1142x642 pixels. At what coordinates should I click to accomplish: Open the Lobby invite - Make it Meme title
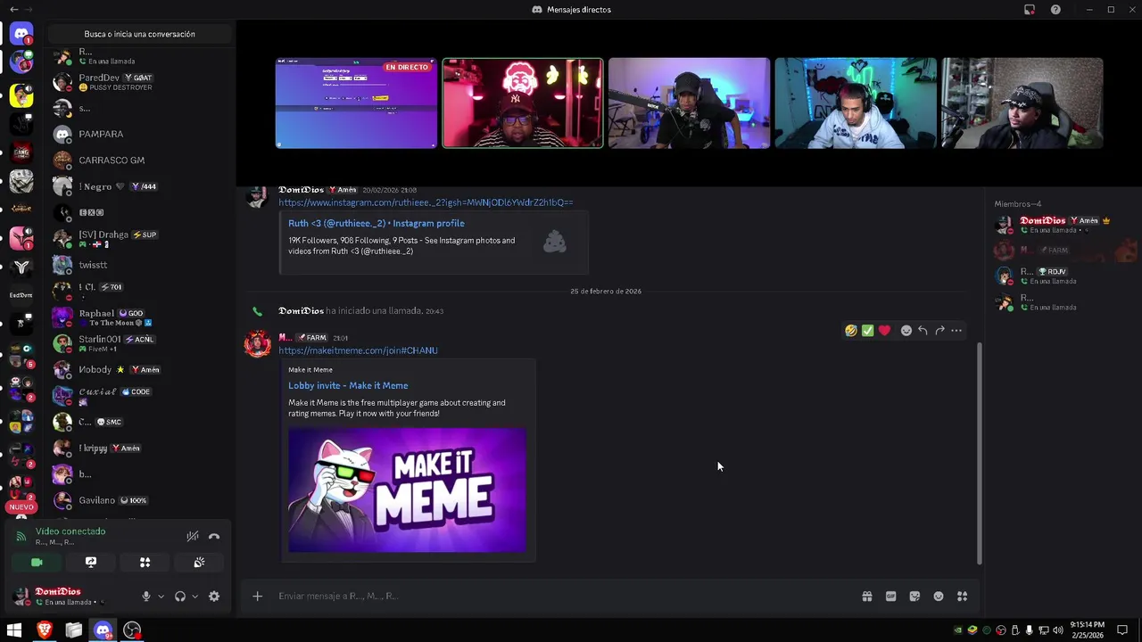(x=348, y=385)
